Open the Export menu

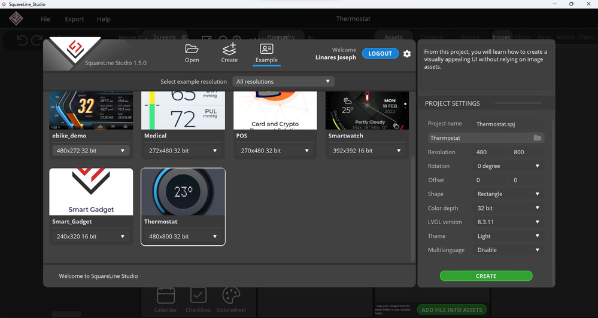click(x=74, y=19)
